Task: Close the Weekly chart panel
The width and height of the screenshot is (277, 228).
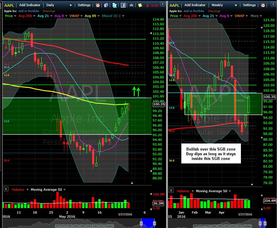Action: (x=273, y=4)
